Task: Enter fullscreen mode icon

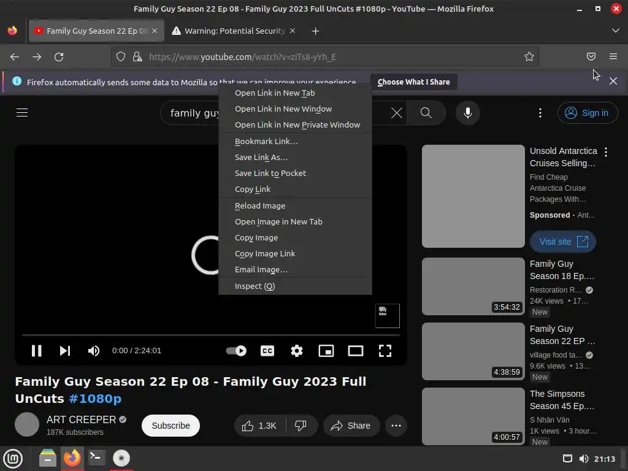Action: click(x=385, y=351)
